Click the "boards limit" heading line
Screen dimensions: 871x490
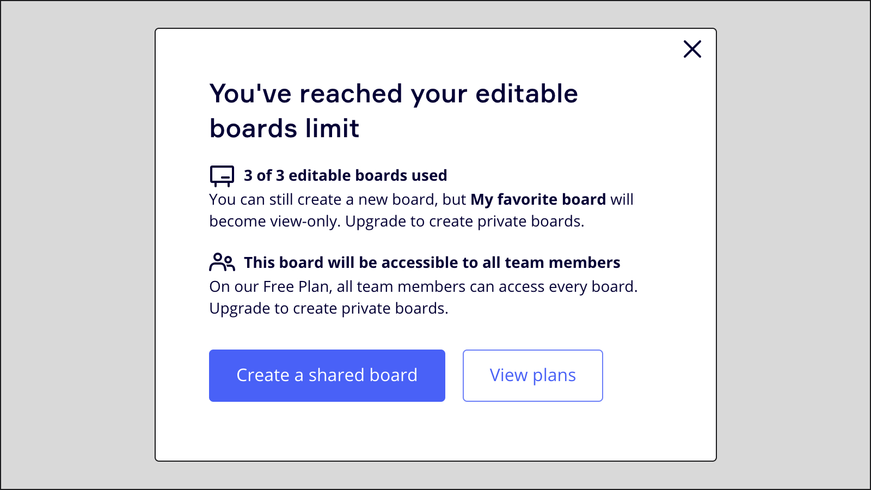point(284,128)
